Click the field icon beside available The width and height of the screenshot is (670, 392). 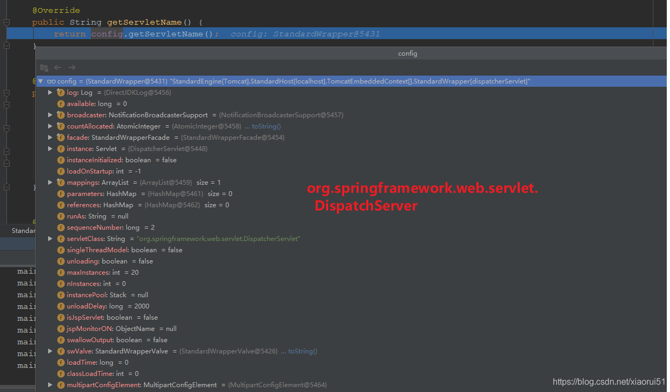[61, 104]
